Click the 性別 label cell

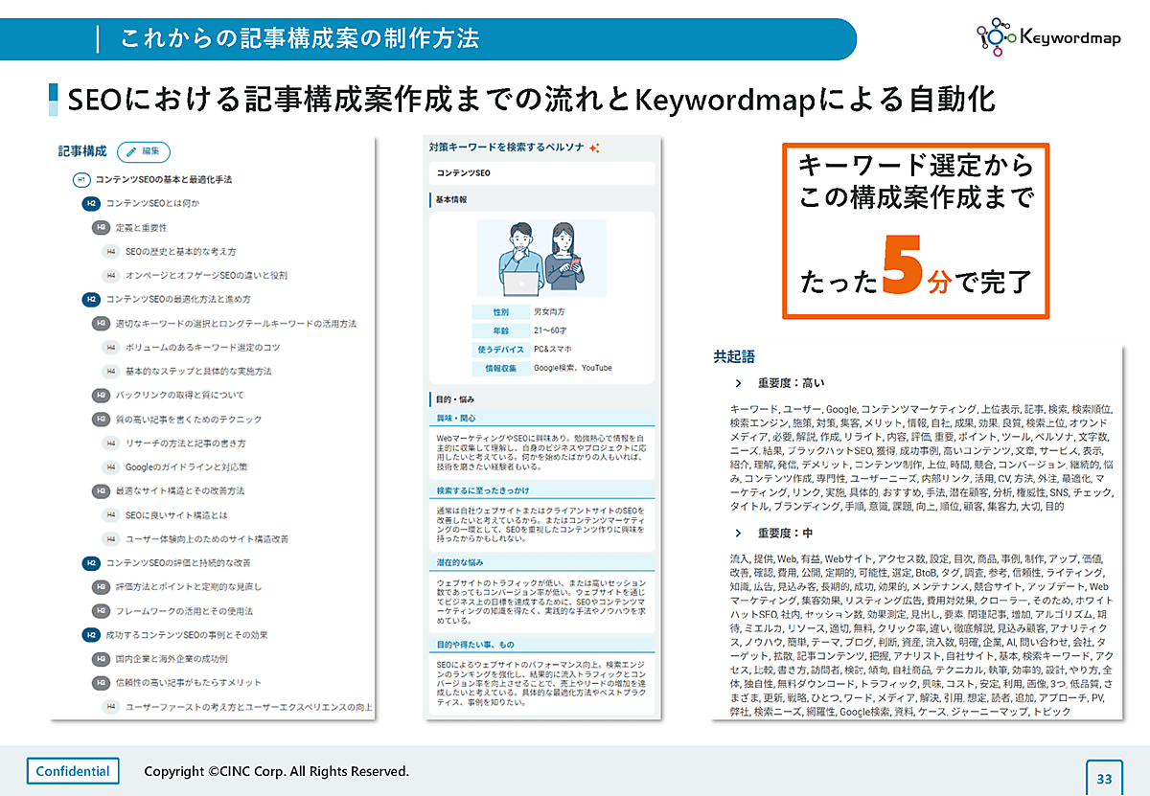click(500, 312)
